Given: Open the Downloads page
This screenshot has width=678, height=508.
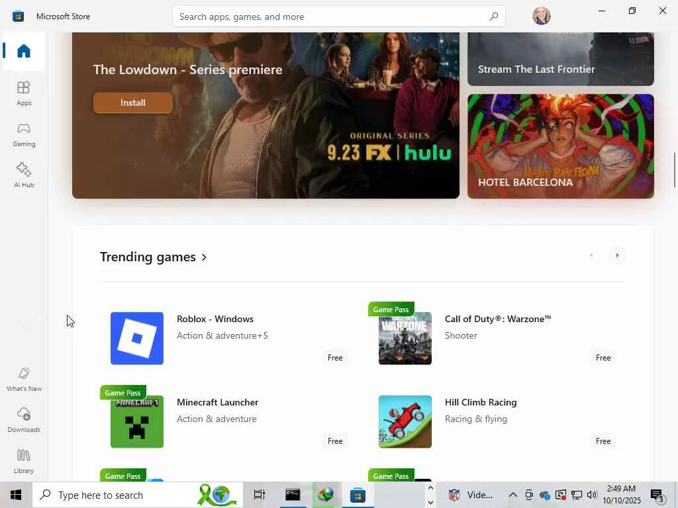Looking at the screenshot, I should [24, 420].
